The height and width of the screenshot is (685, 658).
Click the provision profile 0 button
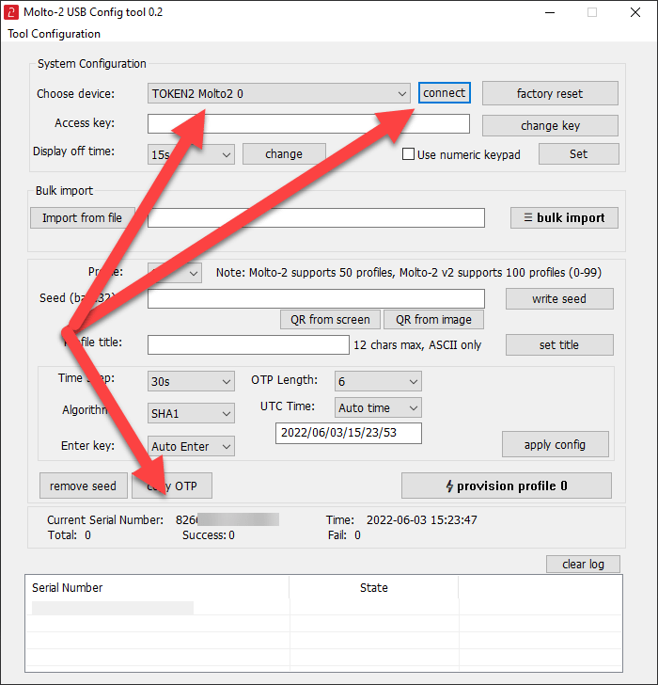click(506, 486)
